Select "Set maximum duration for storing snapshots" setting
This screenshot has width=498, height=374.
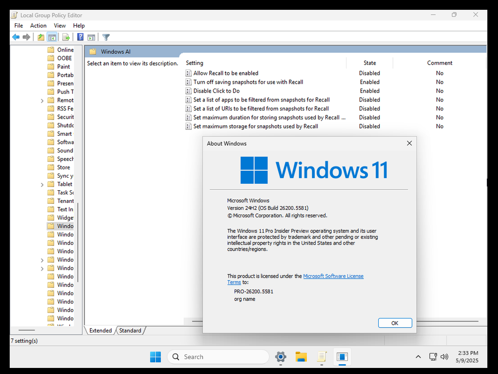269,117
